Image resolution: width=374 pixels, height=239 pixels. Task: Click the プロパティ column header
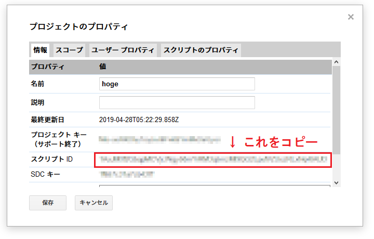(x=48, y=67)
